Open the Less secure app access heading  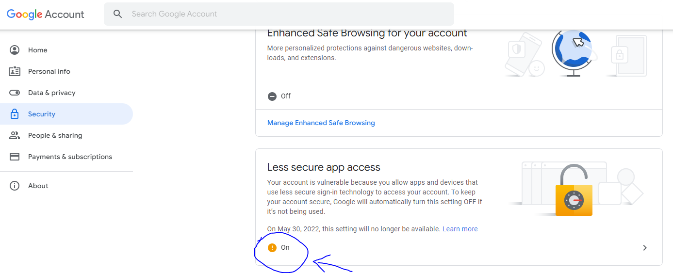pyautogui.click(x=324, y=167)
